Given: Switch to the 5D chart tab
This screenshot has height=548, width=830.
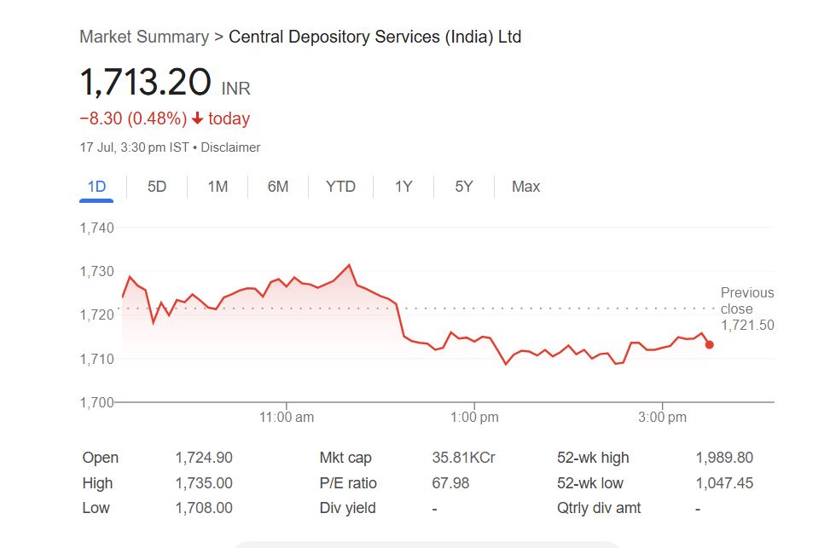Looking at the screenshot, I should [x=157, y=187].
